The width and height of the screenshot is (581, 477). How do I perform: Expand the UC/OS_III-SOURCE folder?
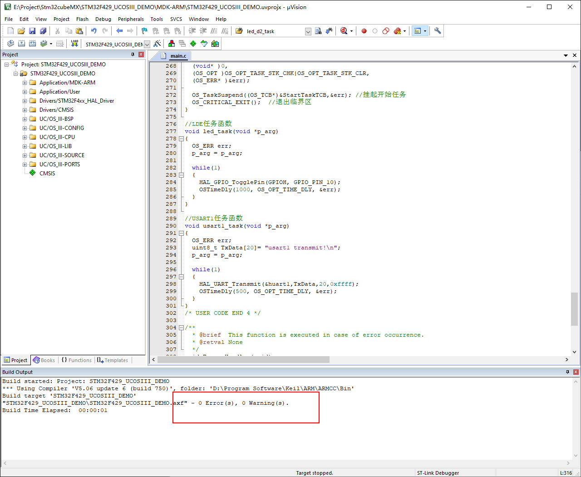(25, 155)
